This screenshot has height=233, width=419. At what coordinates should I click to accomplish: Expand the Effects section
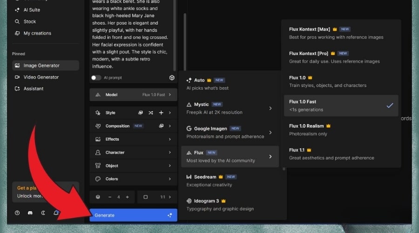click(x=133, y=139)
